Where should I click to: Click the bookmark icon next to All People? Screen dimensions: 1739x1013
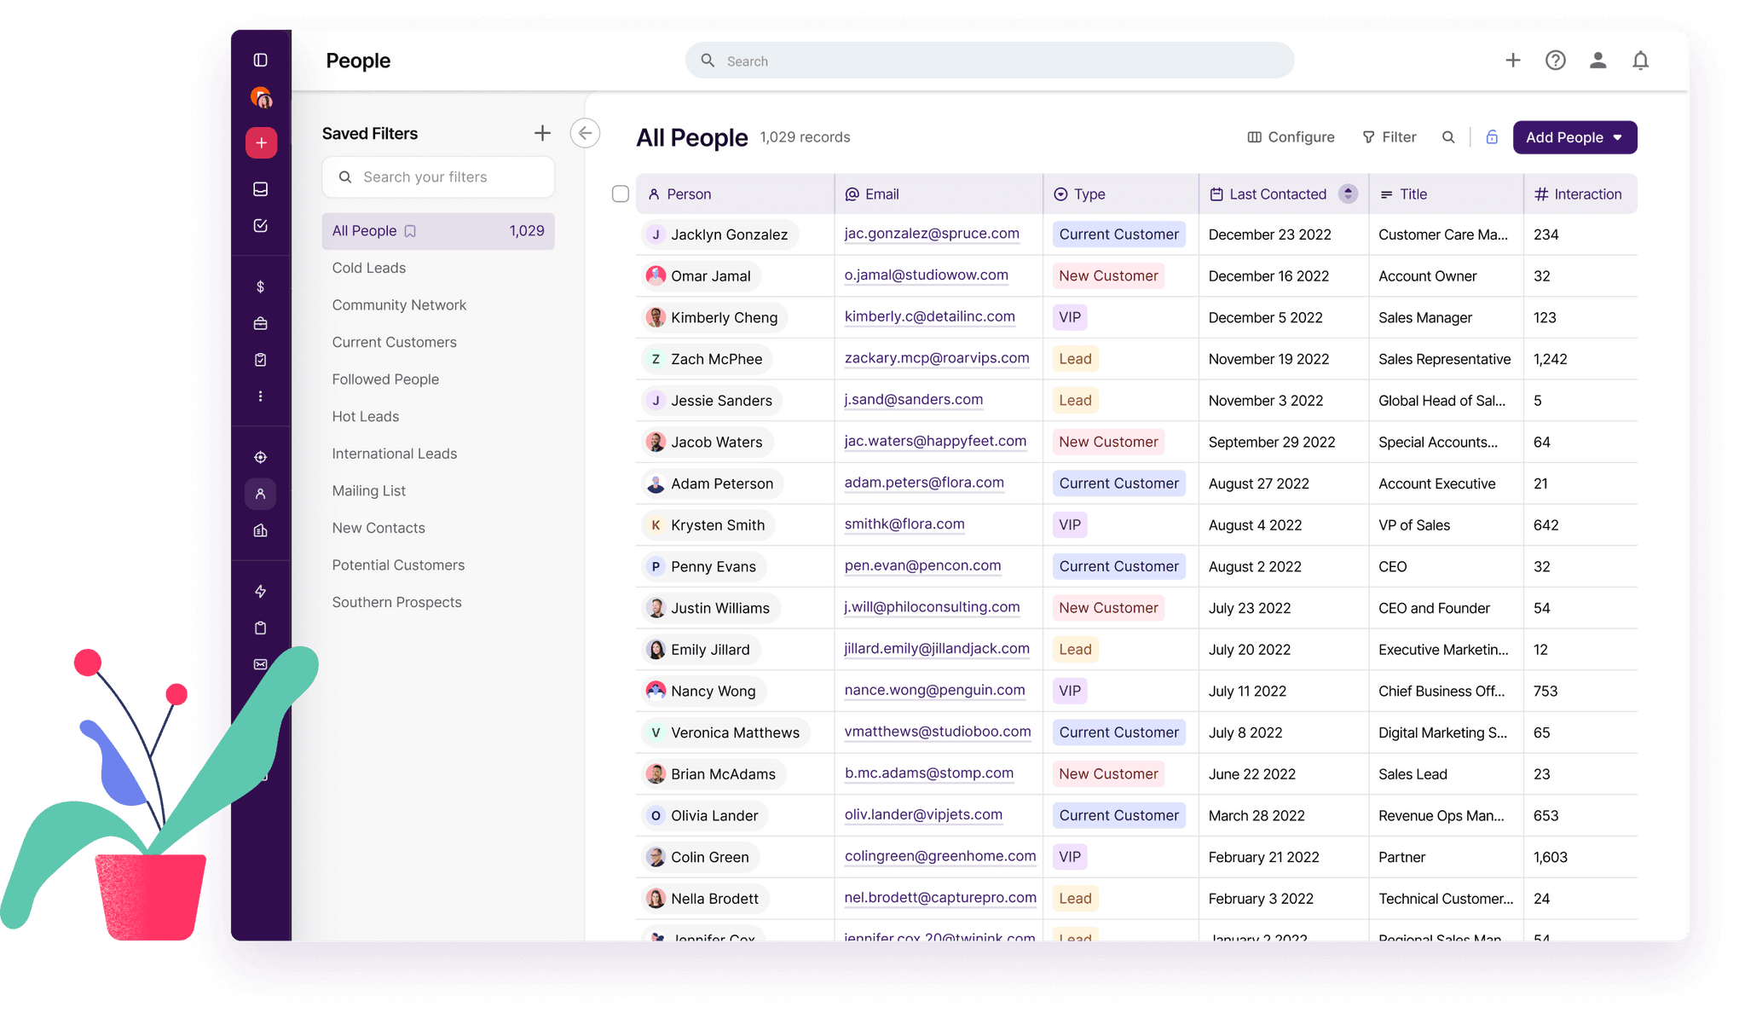[x=410, y=231]
